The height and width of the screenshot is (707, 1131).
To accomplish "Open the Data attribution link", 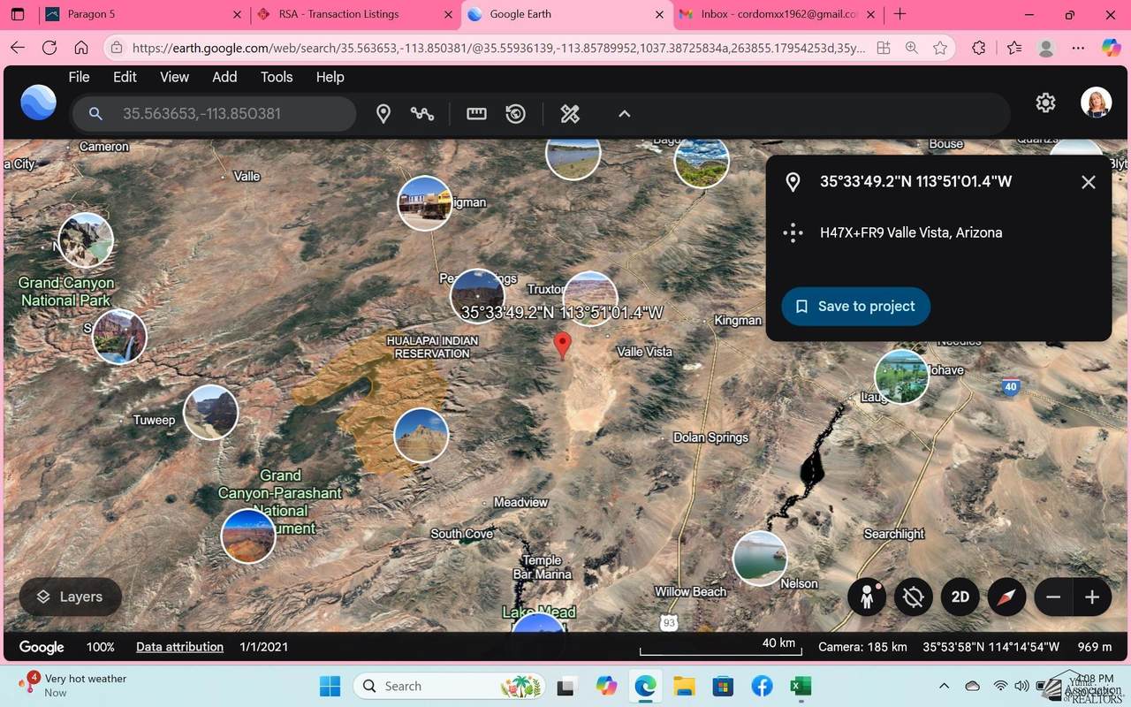I will pyautogui.click(x=179, y=647).
